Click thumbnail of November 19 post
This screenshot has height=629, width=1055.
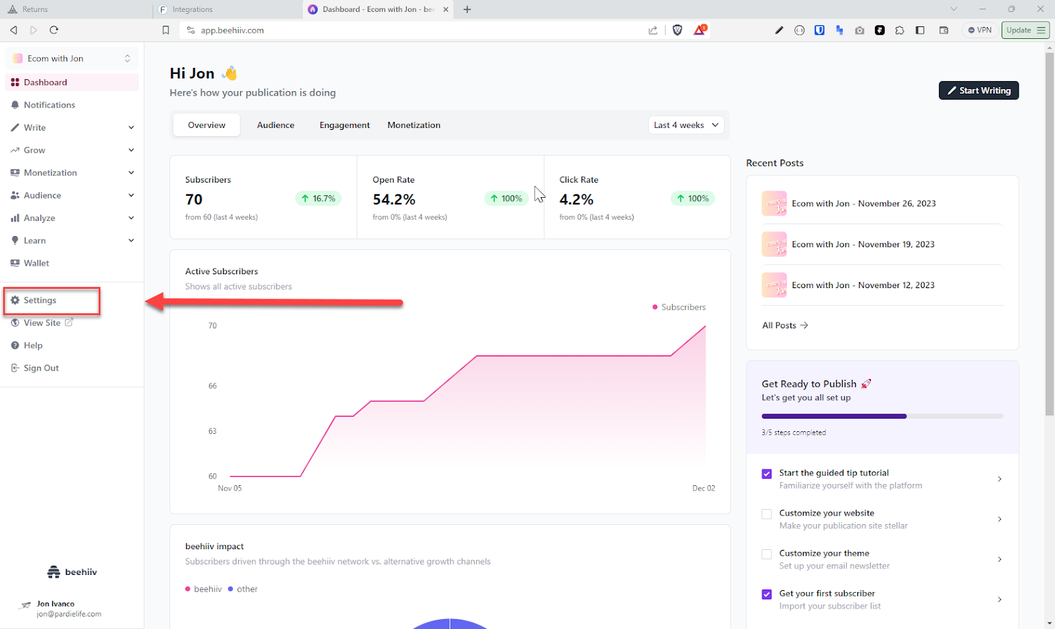coord(774,245)
